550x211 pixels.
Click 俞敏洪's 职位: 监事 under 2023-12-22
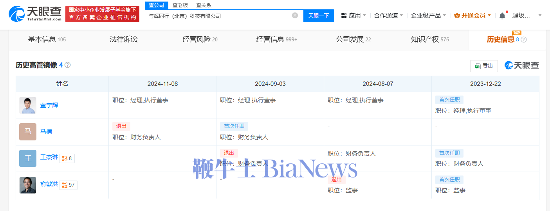tap(450, 190)
